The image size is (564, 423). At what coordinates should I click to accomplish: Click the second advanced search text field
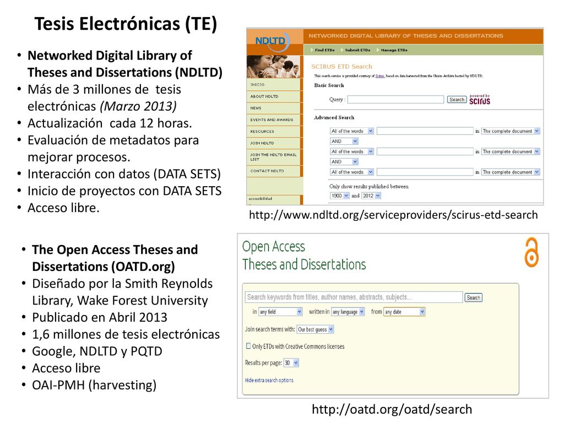point(425,151)
